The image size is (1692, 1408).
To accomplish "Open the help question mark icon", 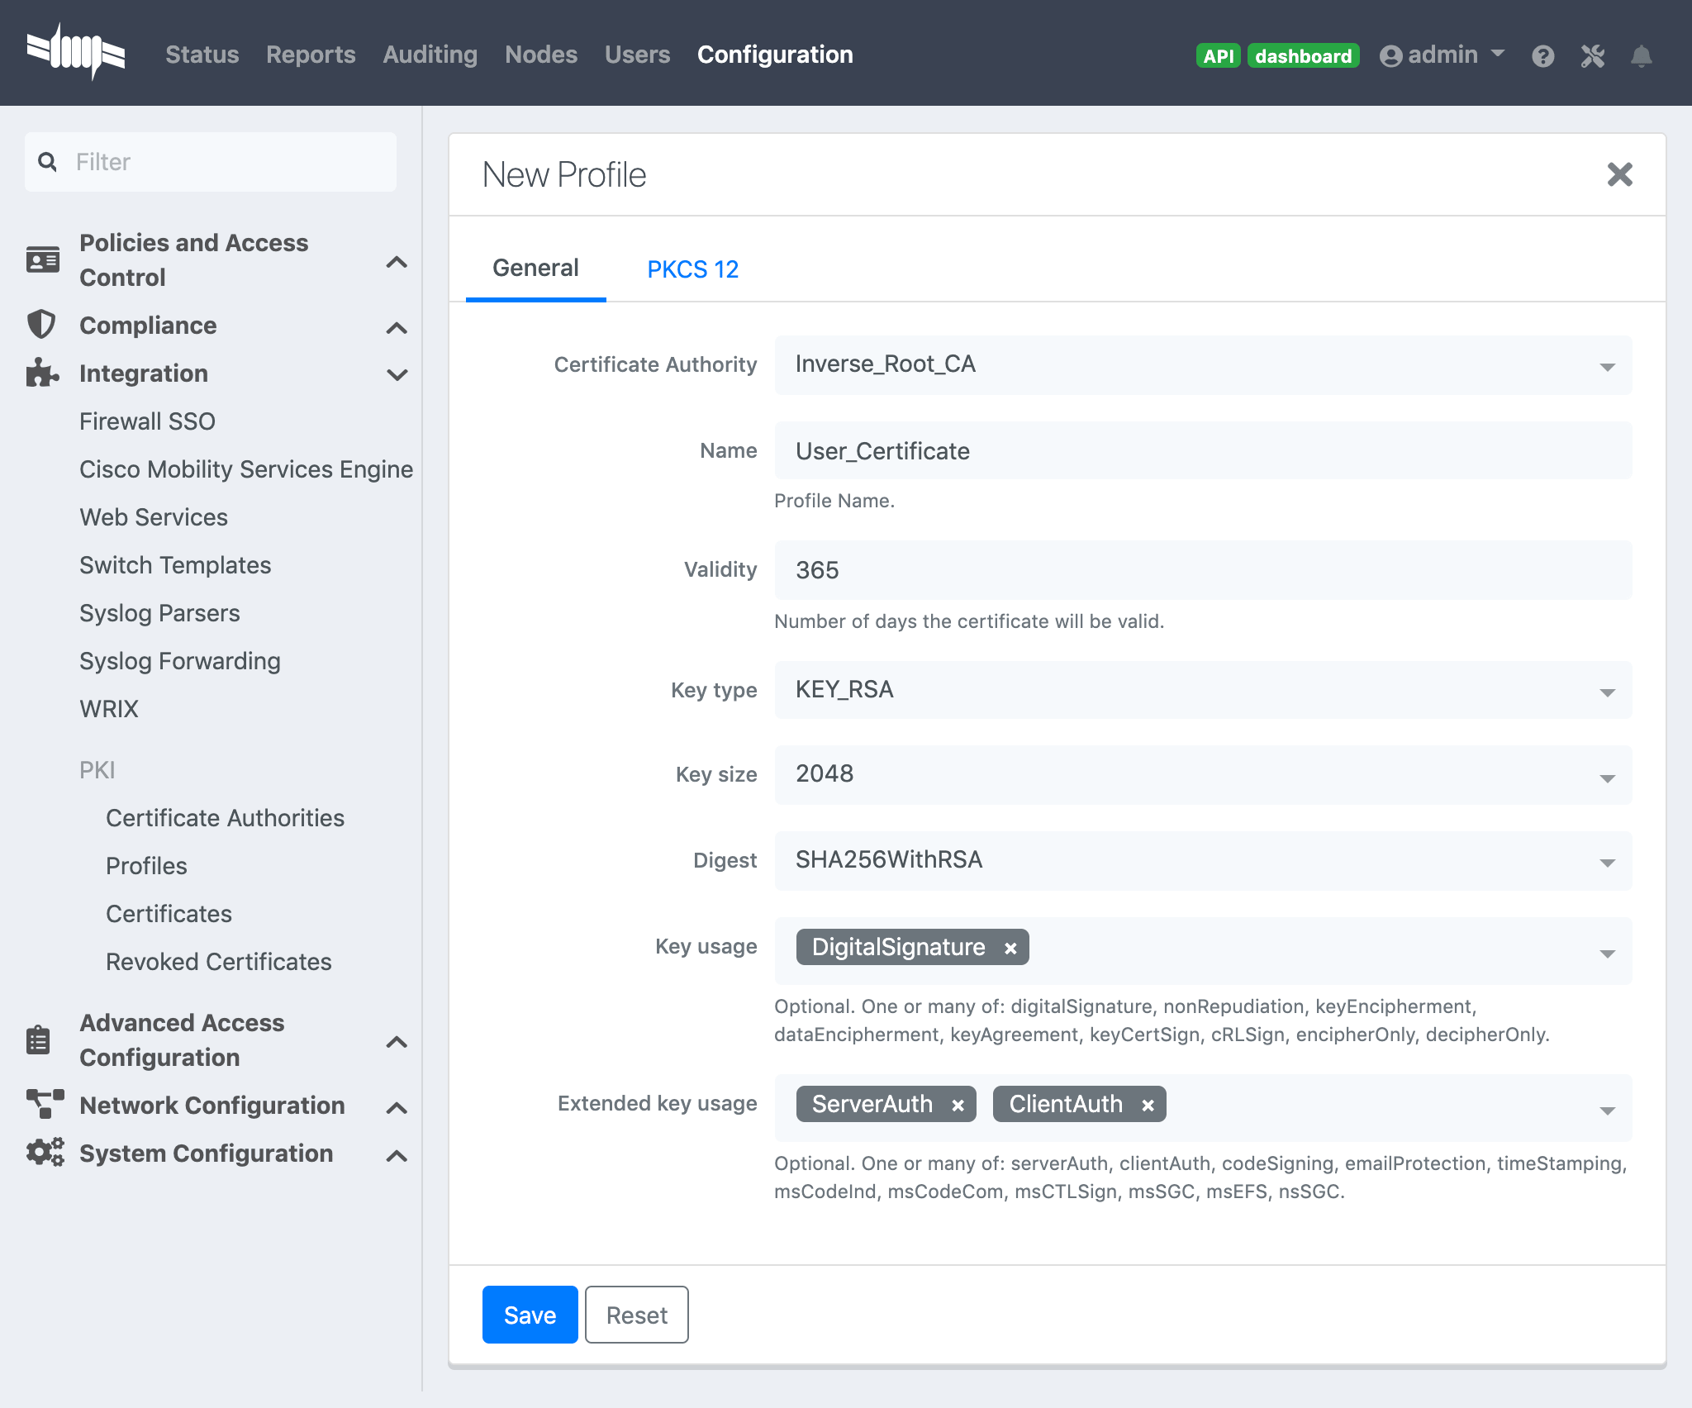I will pyautogui.click(x=1544, y=55).
